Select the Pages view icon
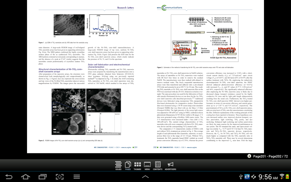The width and height of the screenshot is (291, 182). [128, 166]
